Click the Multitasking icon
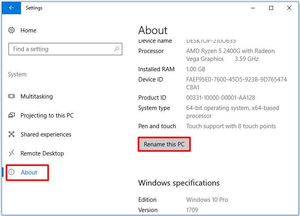The width and height of the screenshot is (300, 216). [11, 96]
